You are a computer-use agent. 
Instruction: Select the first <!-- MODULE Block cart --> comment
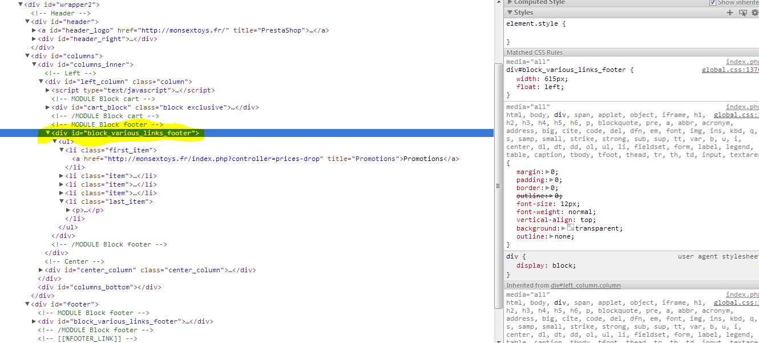pos(103,99)
